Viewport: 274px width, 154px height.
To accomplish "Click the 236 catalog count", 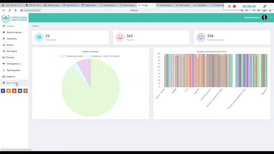I will point(210,36).
